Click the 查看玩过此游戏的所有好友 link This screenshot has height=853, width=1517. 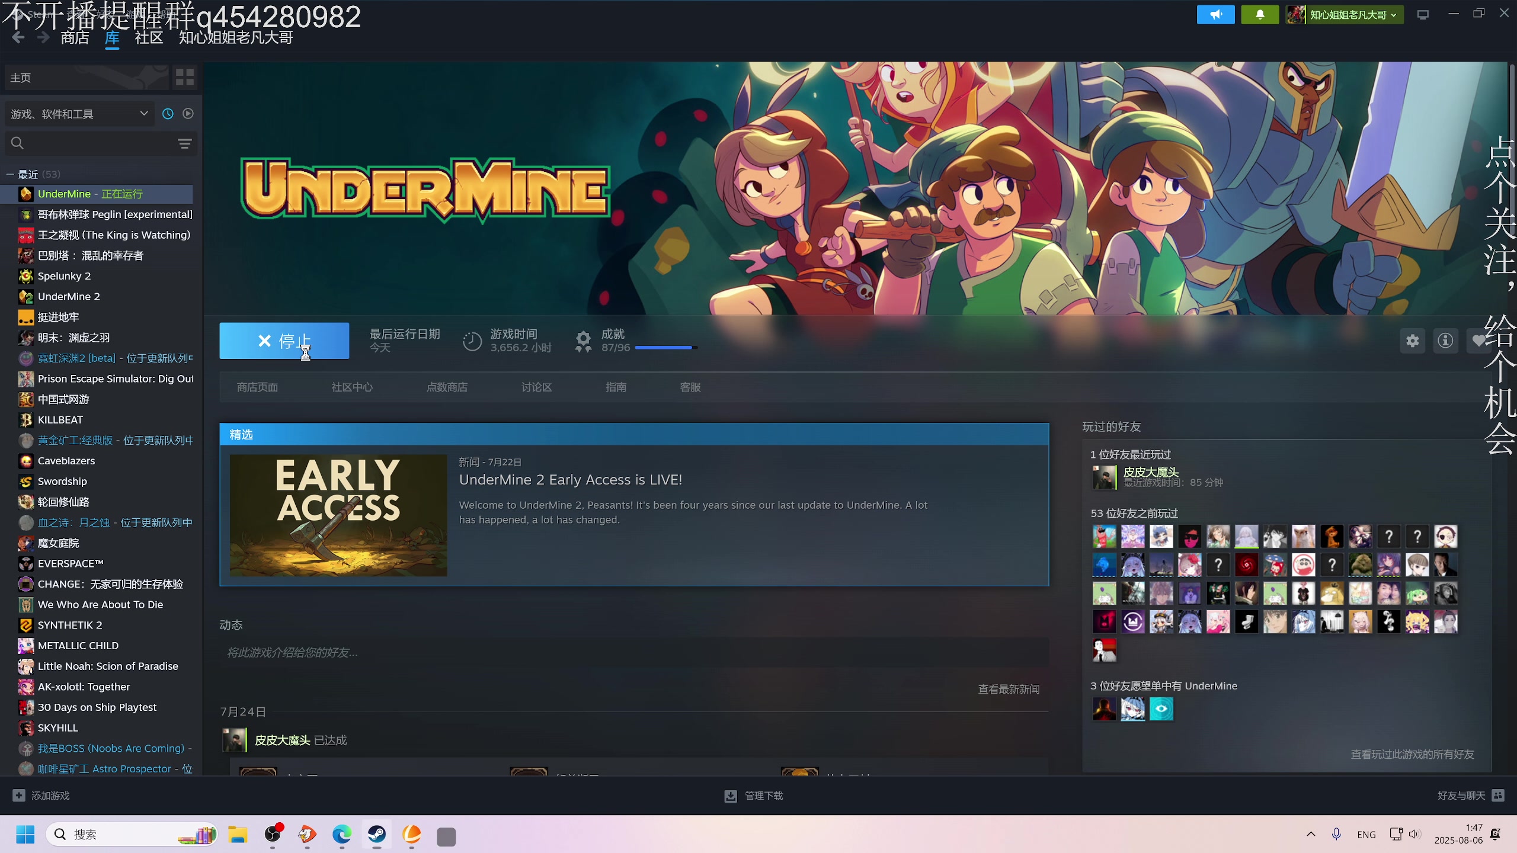point(1412,755)
